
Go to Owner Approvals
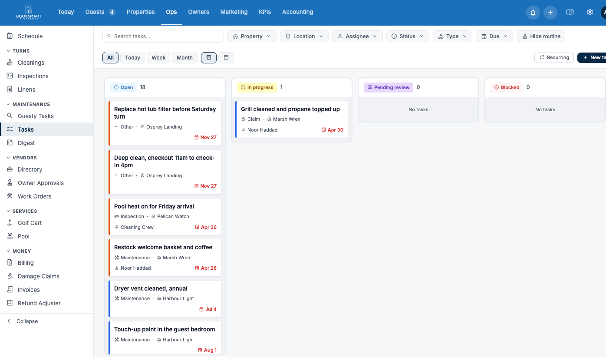tap(46, 183)
